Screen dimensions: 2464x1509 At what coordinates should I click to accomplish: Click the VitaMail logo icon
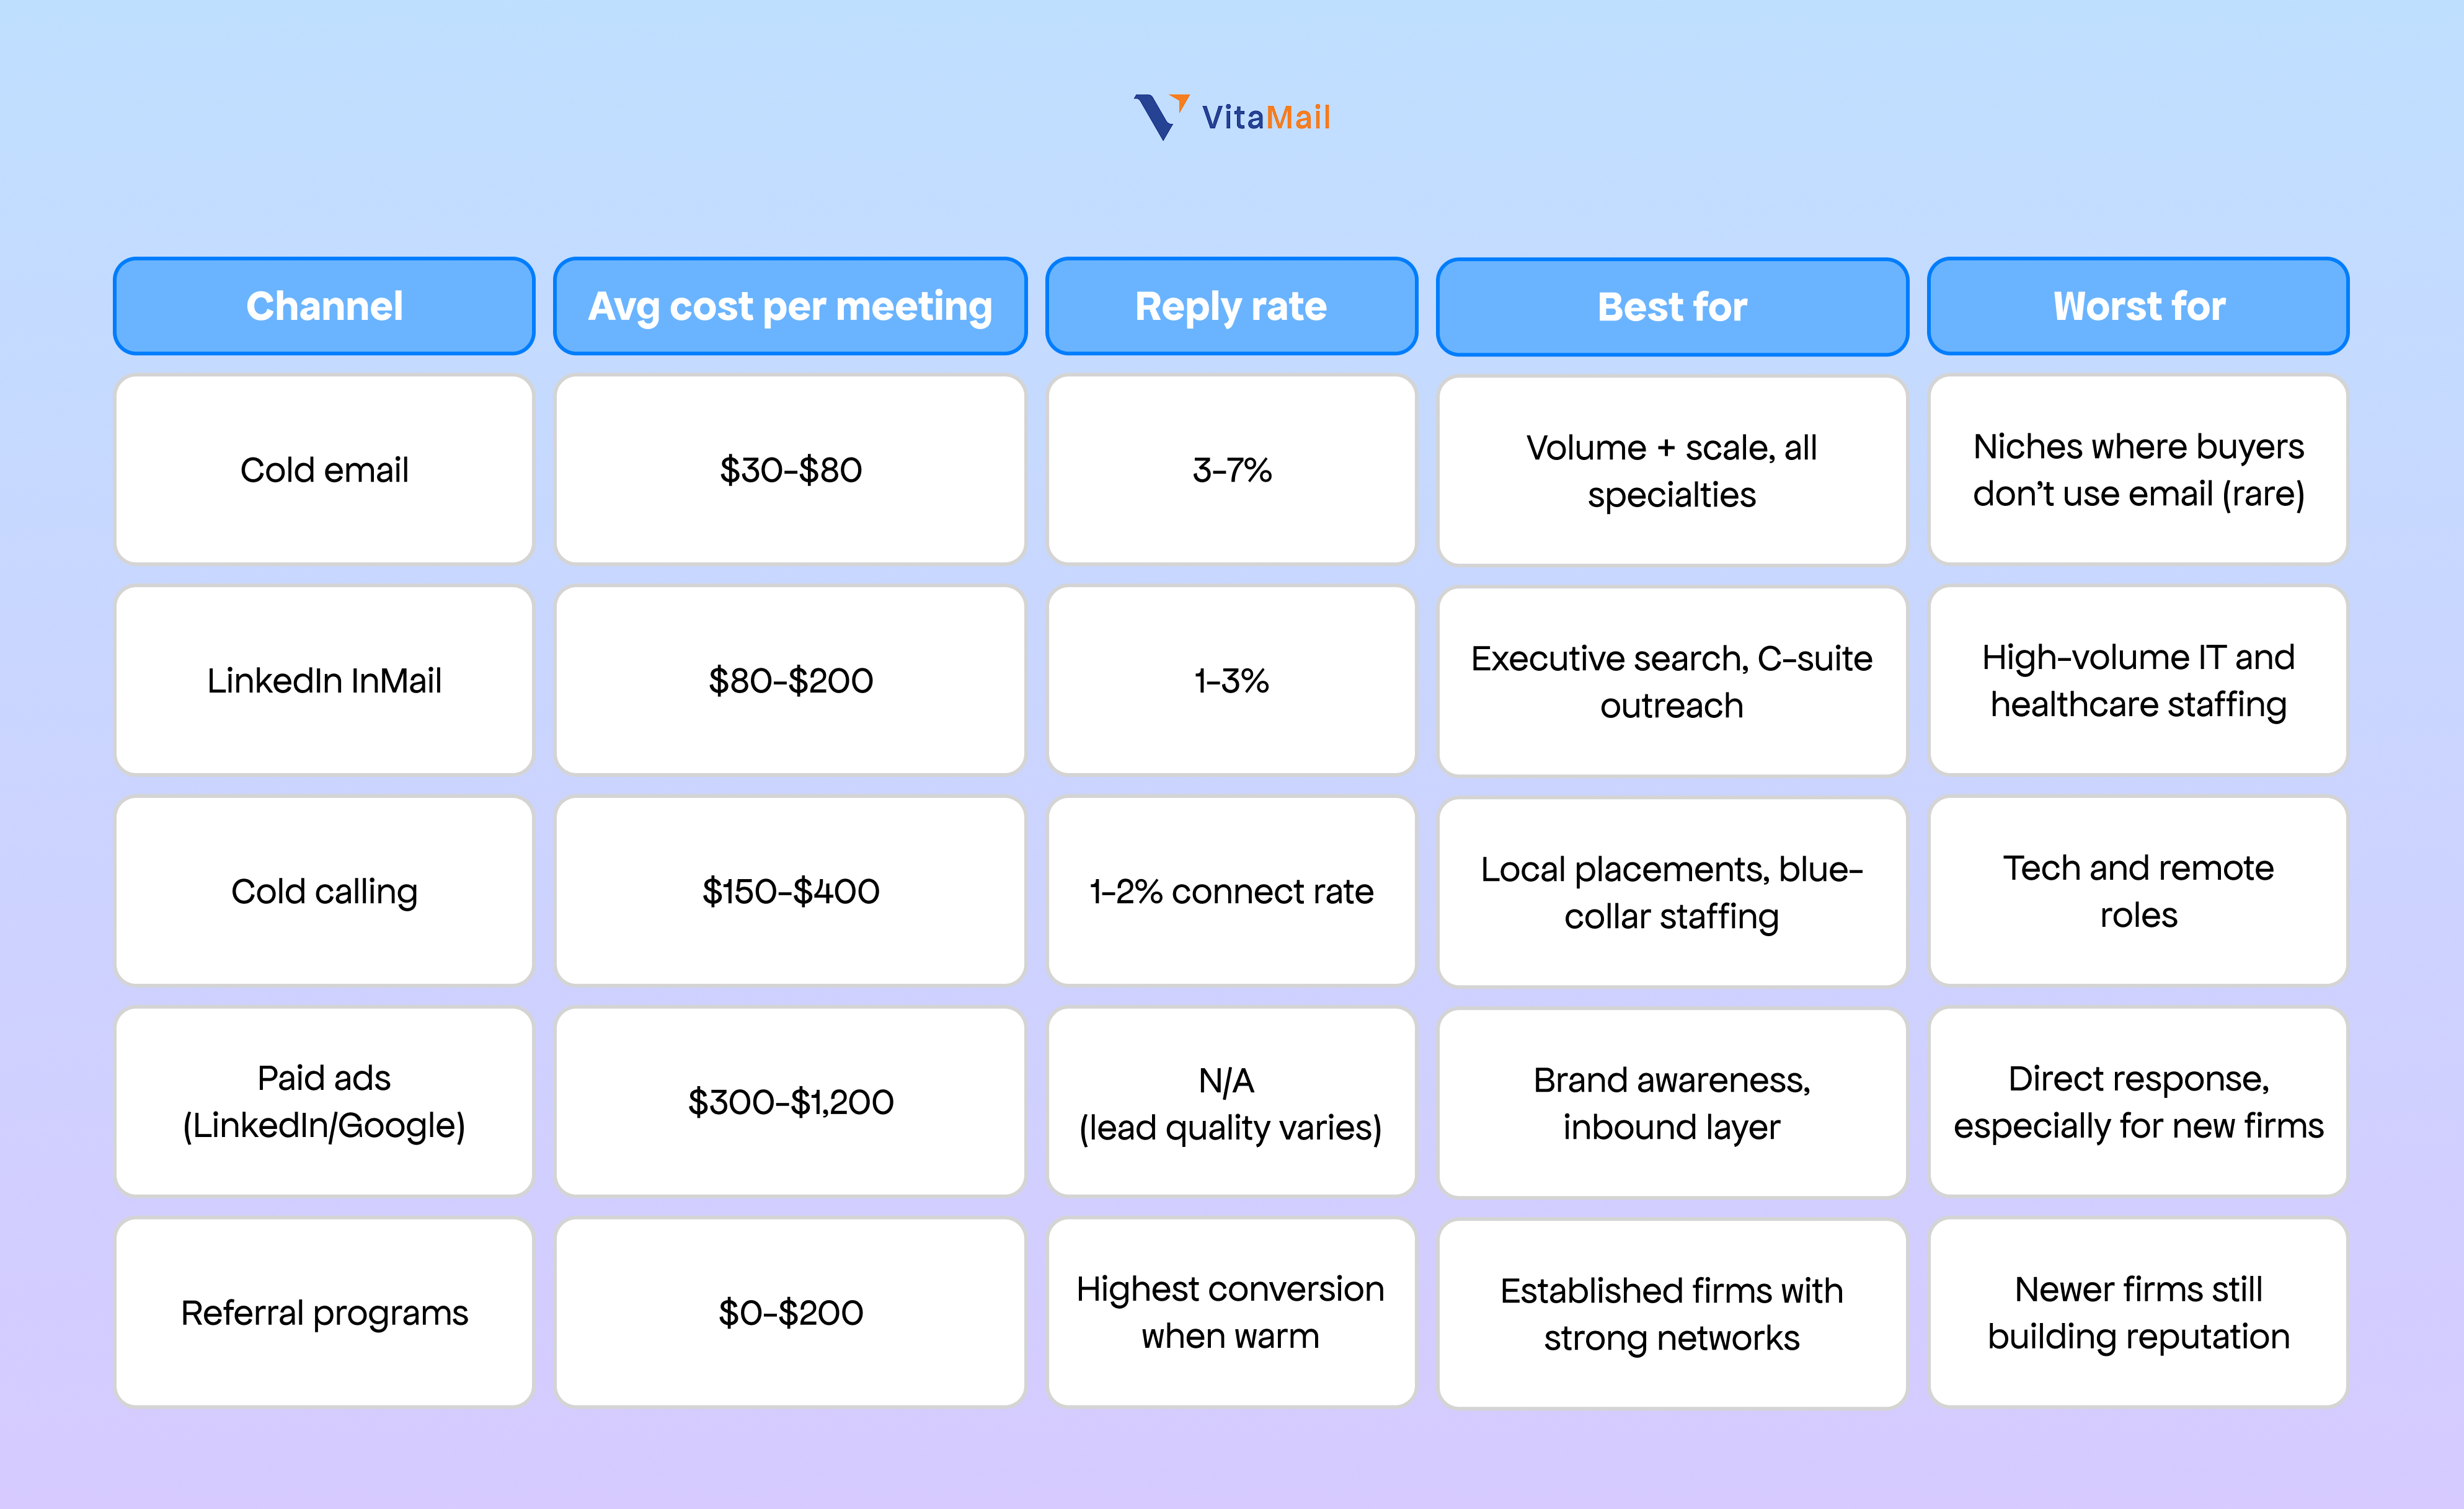pos(1161,117)
